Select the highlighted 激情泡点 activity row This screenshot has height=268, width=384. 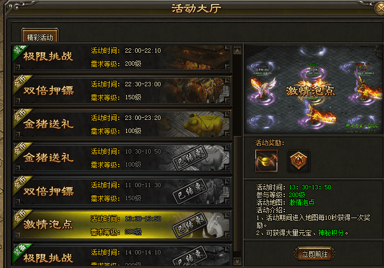coord(122,225)
